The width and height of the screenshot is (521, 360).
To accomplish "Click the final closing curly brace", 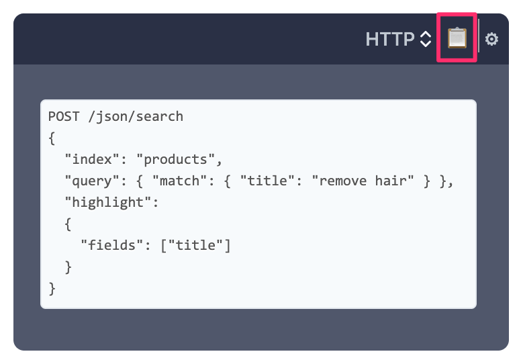I will 52,288.
